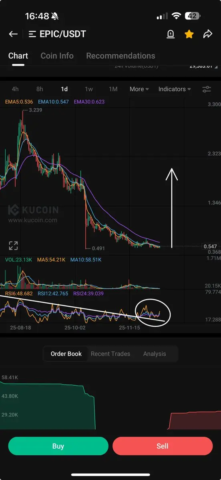This screenshot has height=480, width=221.
Task: Switch to Recent Trades view
Action: (x=110, y=354)
